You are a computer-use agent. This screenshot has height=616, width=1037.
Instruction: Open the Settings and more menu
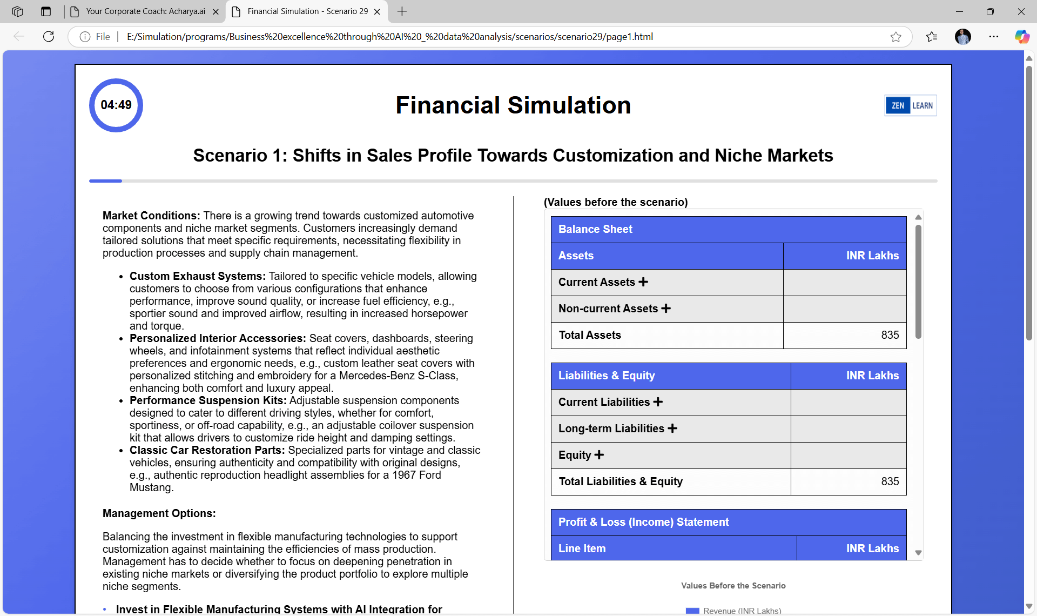[x=994, y=36]
